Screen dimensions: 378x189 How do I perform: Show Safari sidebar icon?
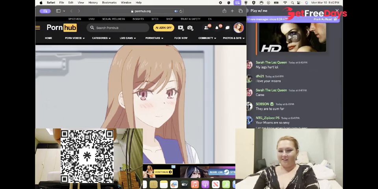pos(58,11)
